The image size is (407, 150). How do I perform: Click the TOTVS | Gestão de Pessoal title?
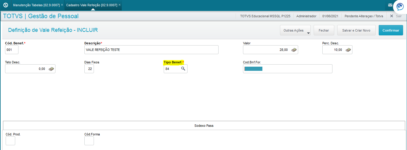click(41, 16)
